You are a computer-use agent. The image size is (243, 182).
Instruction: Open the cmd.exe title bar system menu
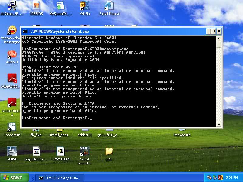25,31
